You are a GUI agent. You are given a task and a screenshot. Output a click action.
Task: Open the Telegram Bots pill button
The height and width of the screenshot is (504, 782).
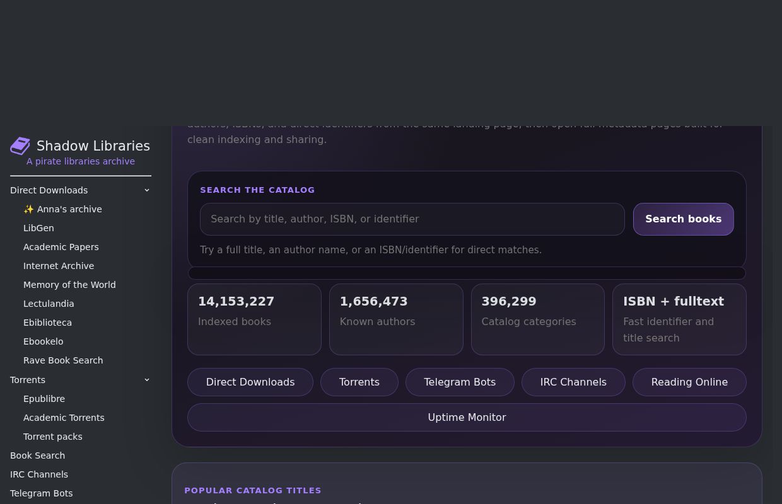459,382
